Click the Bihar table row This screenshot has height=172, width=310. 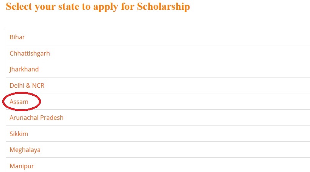coord(158,37)
